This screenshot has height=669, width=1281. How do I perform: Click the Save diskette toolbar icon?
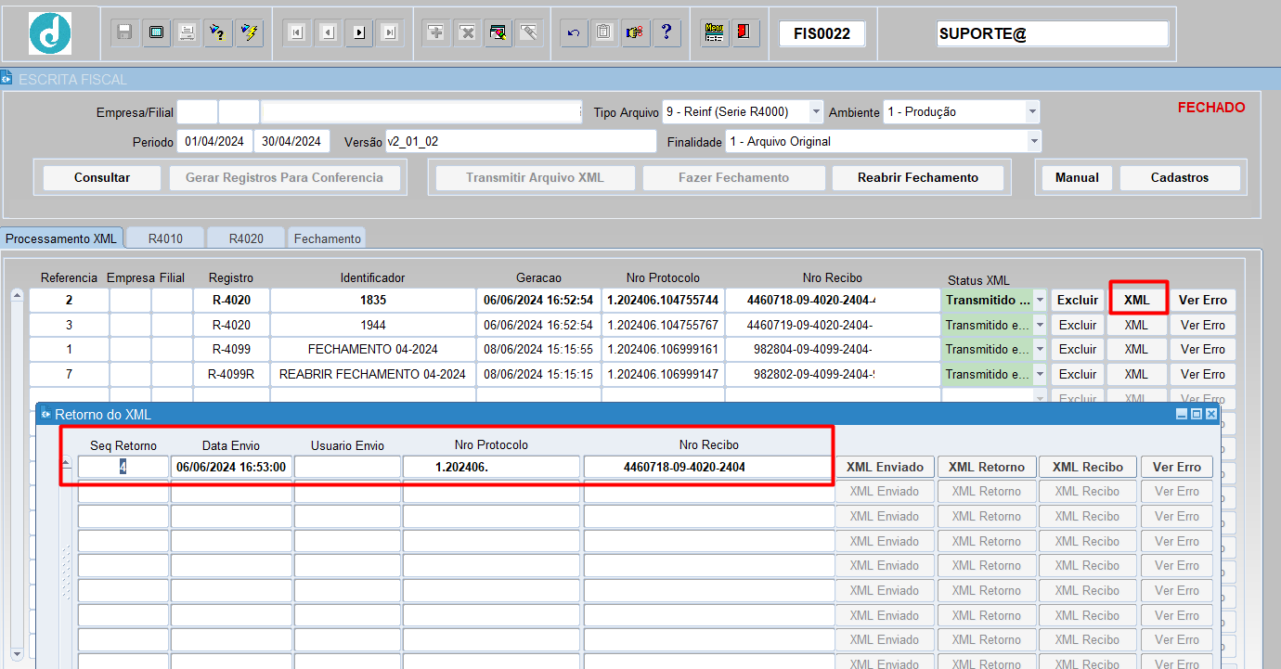125,33
